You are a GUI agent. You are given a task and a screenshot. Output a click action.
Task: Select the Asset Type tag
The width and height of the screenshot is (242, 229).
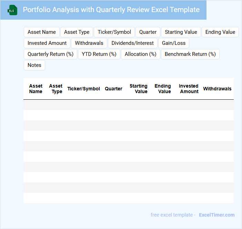pos(77,32)
